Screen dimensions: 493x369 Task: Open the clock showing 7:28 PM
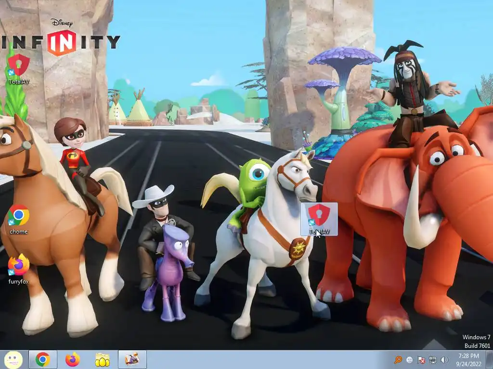pyautogui.click(x=468, y=360)
